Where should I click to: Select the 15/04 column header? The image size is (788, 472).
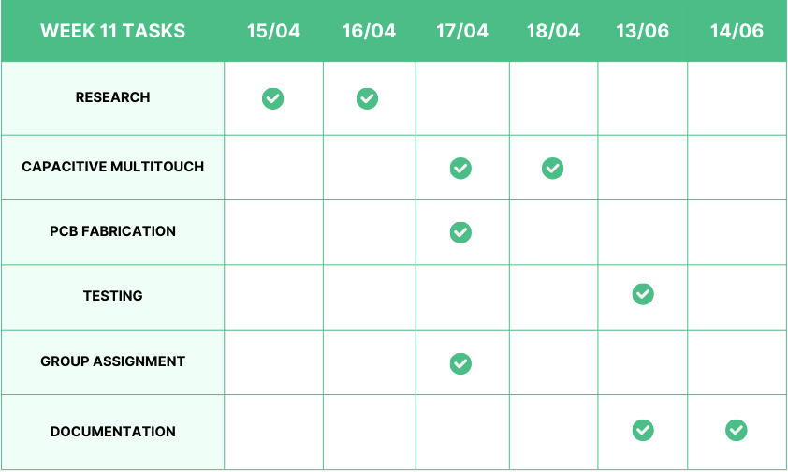point(273,31)
